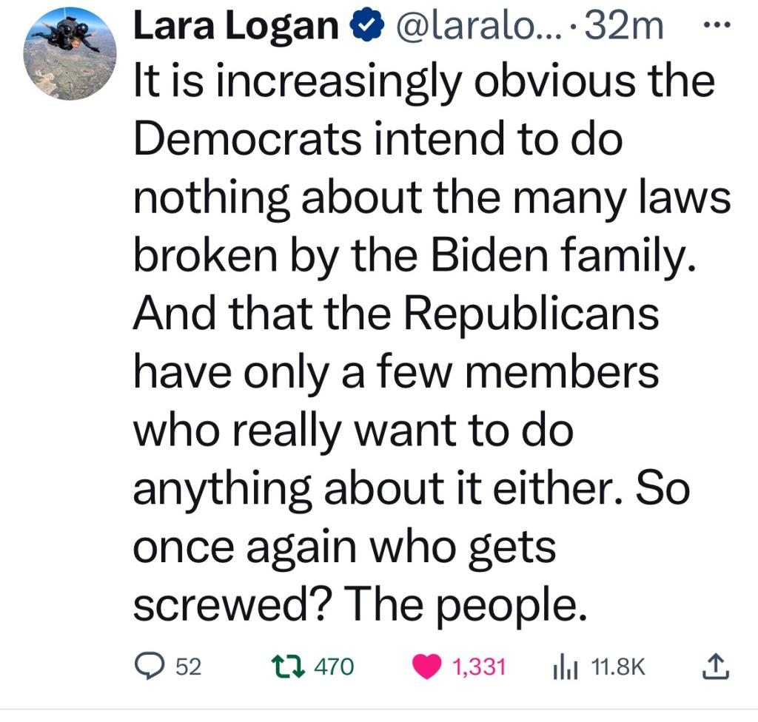Open Lara Logan's skydiving profile picture

[70, 54]
